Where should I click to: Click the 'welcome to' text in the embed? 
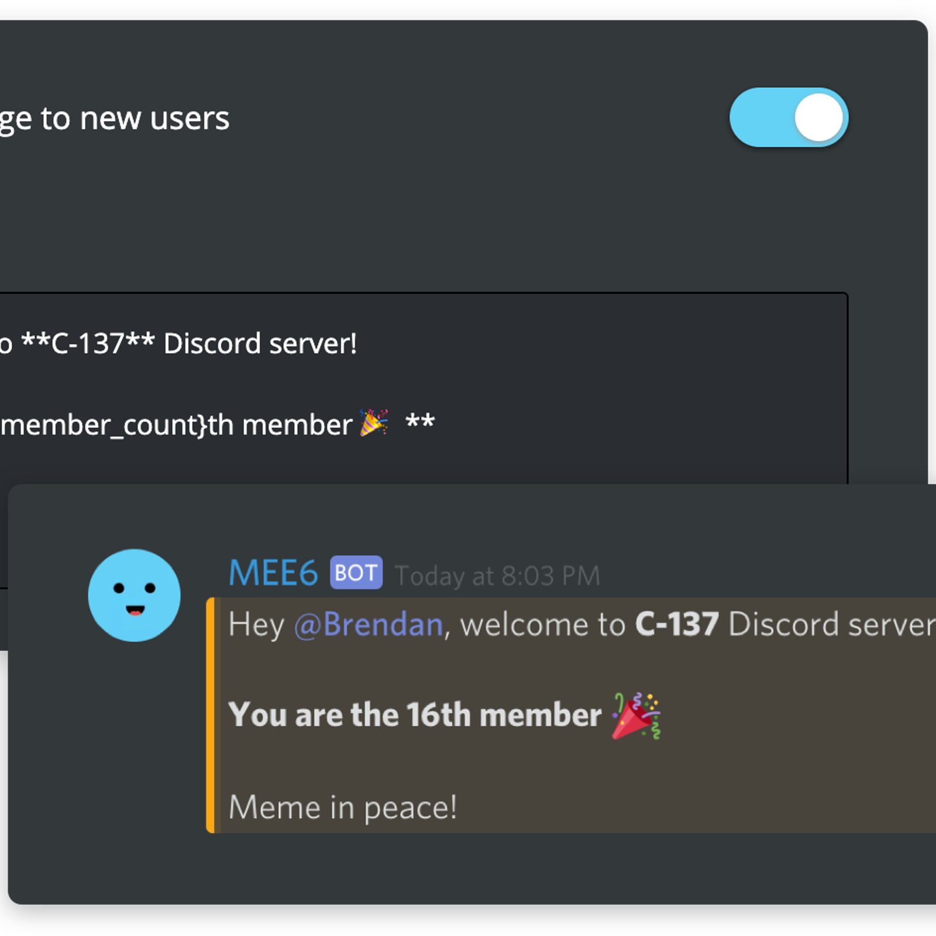tap(543, 625)
